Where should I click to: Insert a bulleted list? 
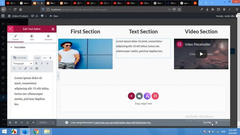[14, 68]
